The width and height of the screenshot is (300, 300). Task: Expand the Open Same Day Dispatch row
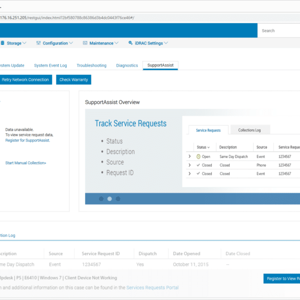pyautogui.click(x=190, y=156)
